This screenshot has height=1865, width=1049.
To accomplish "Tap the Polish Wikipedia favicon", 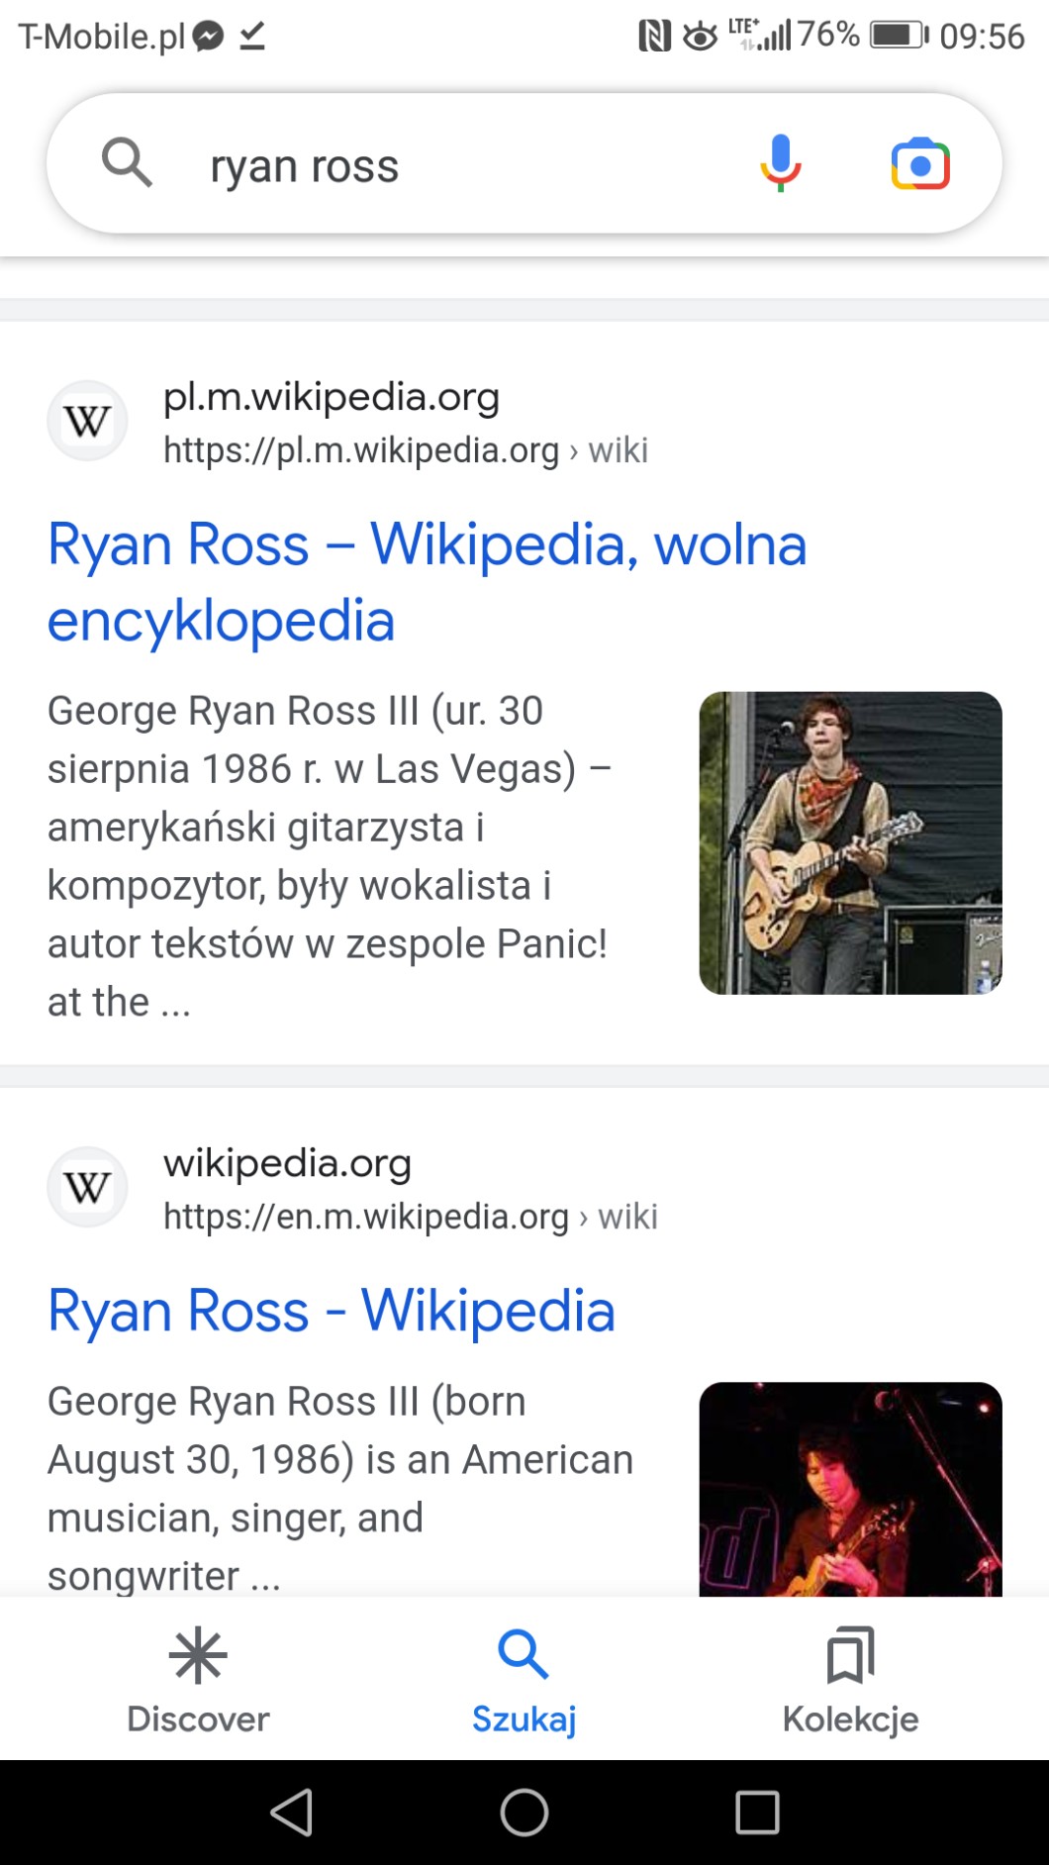I will pyautogui.click(x=87, y=422).
